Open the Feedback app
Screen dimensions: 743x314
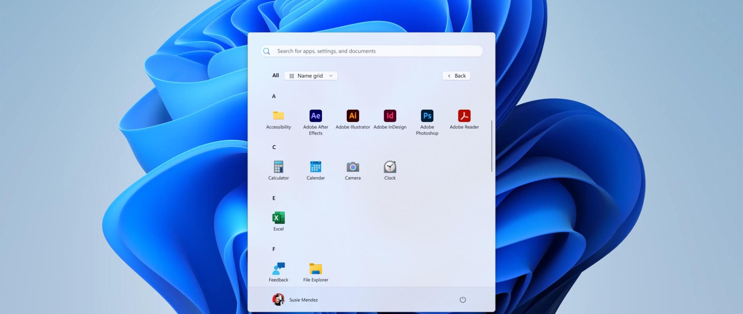[x=278, y=272]
